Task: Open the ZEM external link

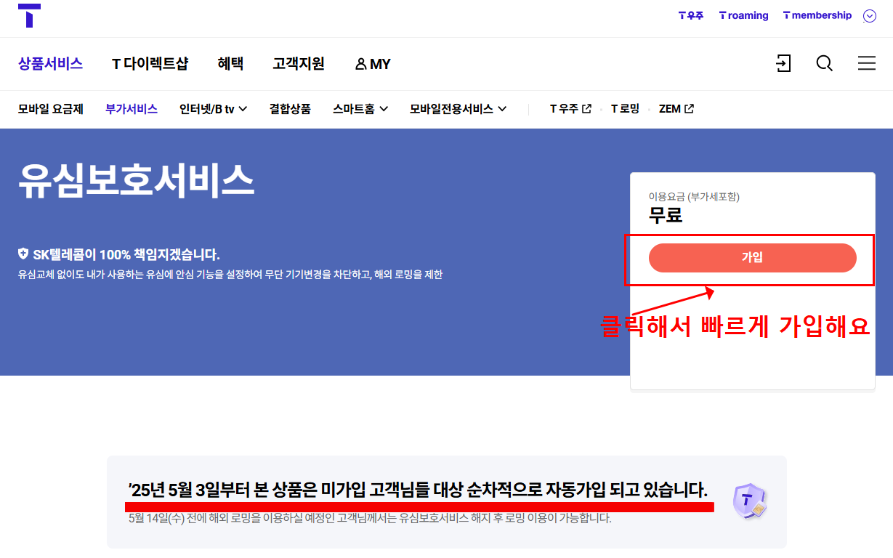Action: 676,109
